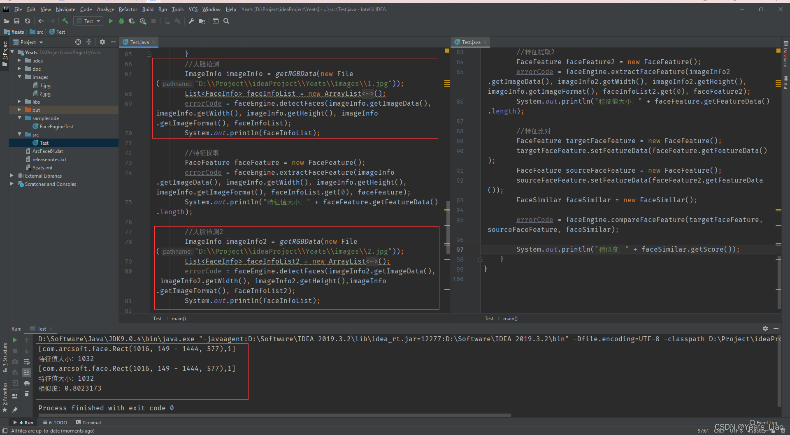
Task: Start debugging with the green bug icon
Action: [x=121, y=21]
